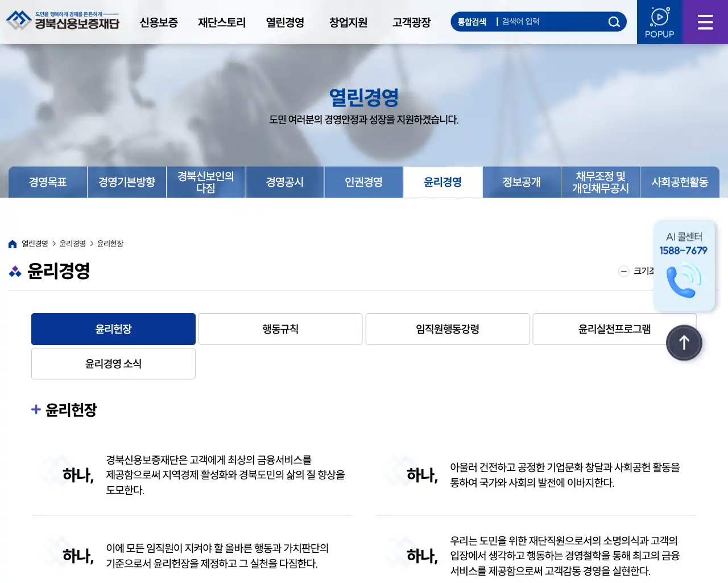Image resolution: width=728 pixels, height=583 pixels.
Task: Click the 1588-7679 phone number
Action: (684, 251)
